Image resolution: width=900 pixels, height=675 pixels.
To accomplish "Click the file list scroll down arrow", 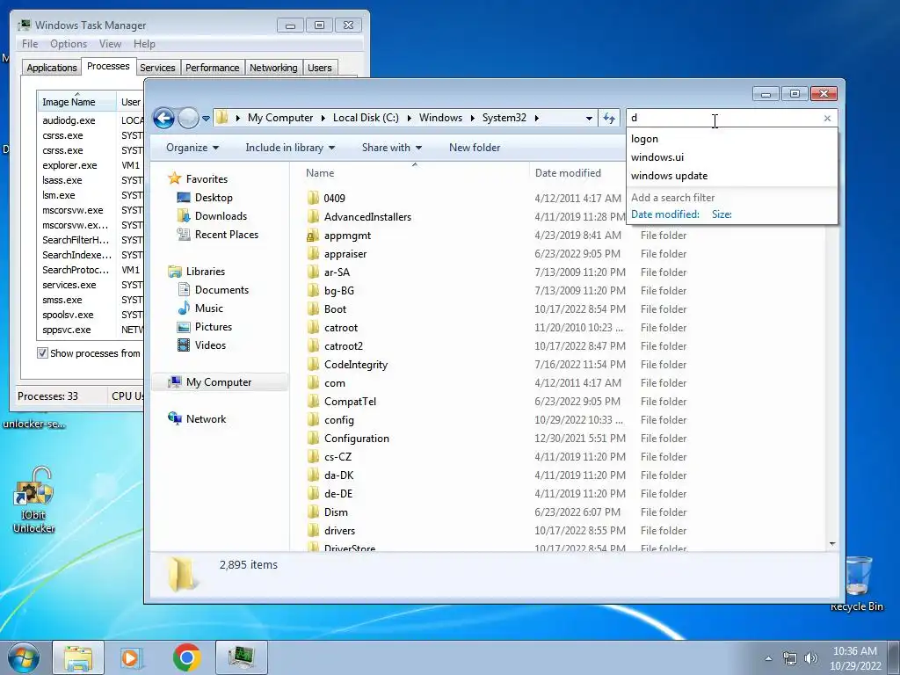I will click(x=832, y=543).
